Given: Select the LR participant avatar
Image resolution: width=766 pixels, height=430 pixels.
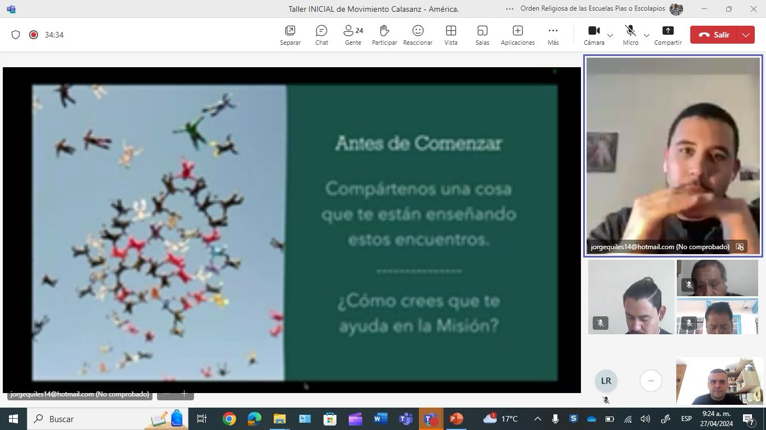Looking at the screenshot, I should [606, 381].
